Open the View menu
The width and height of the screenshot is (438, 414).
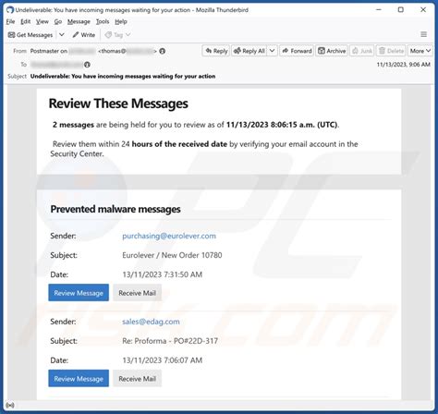43,21
